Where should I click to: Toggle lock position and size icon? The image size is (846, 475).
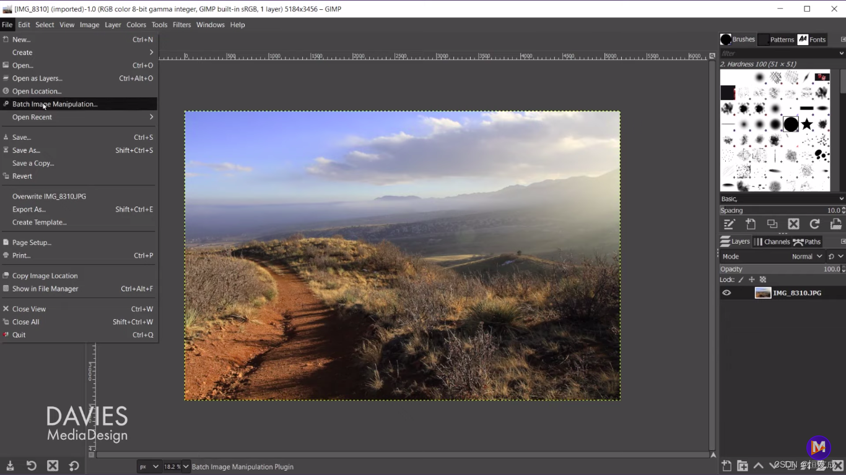752,280
